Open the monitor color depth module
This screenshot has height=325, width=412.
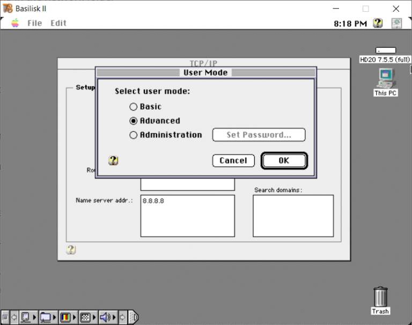(x=68, y=317)
